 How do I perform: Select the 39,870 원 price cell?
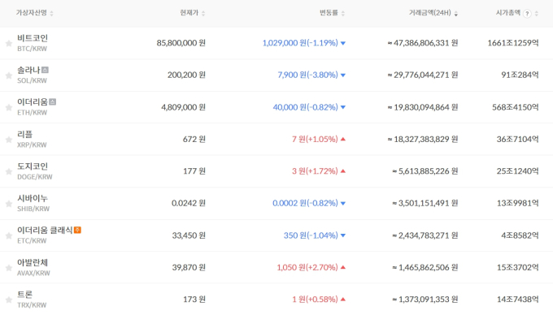[x=189, y=267]
